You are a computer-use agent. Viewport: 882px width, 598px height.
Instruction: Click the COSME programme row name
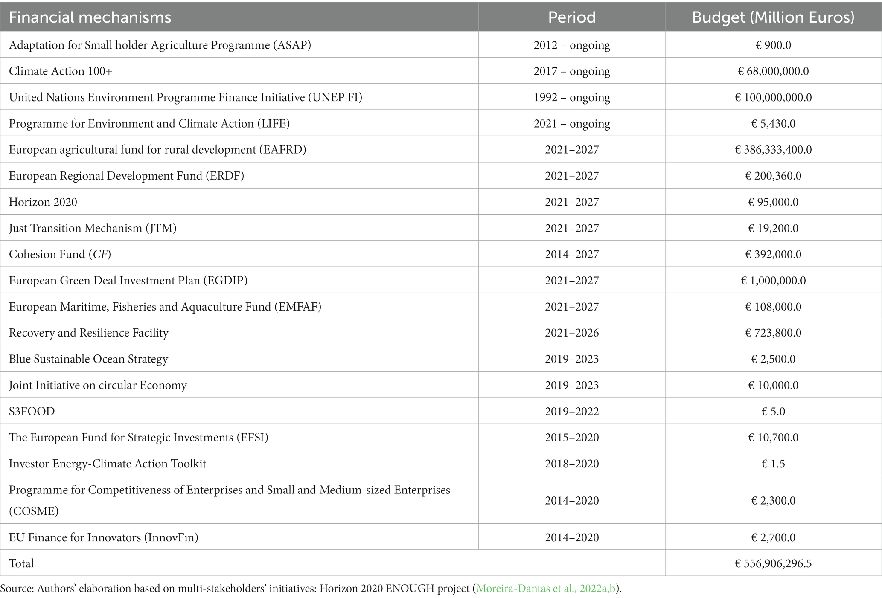pyautogui.click(x=230, y=500)
